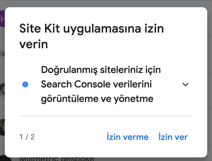Viewport: 212px width, 161px height.
Task: Click the "görüntüleme ve yönetme" text line
Action: point(97,99)
